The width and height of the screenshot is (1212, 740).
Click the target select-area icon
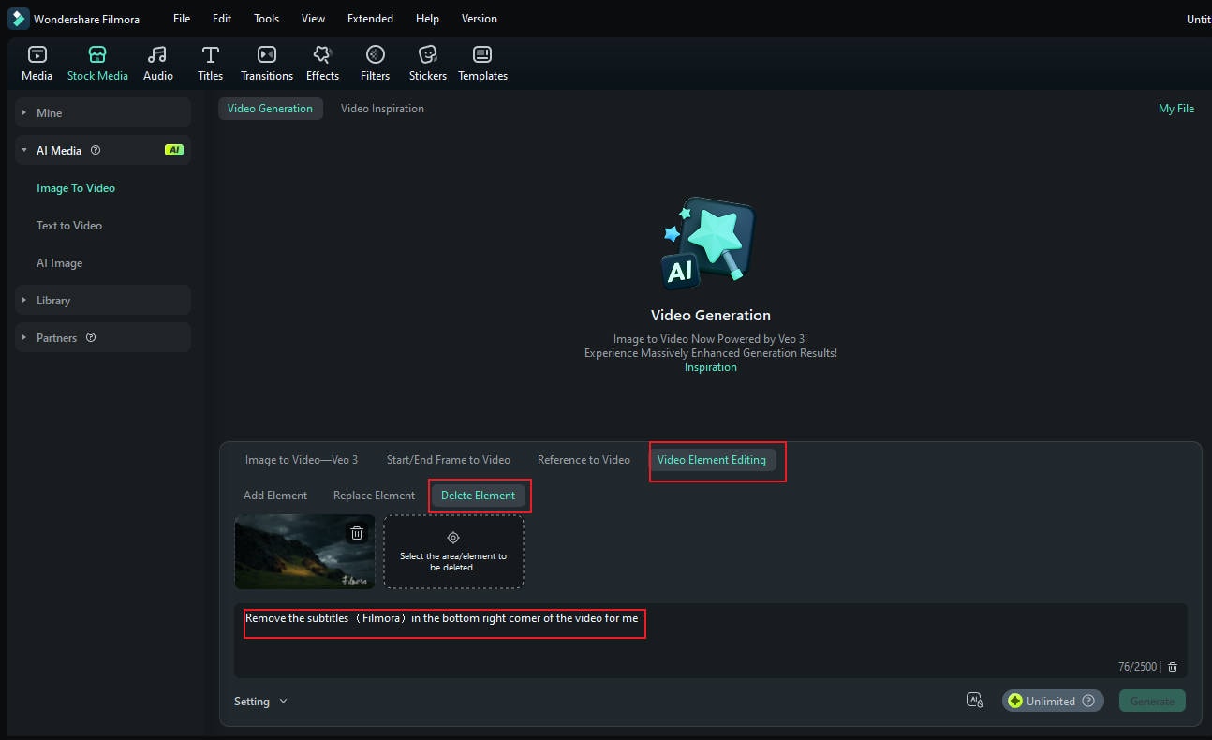tap(453, 538)
